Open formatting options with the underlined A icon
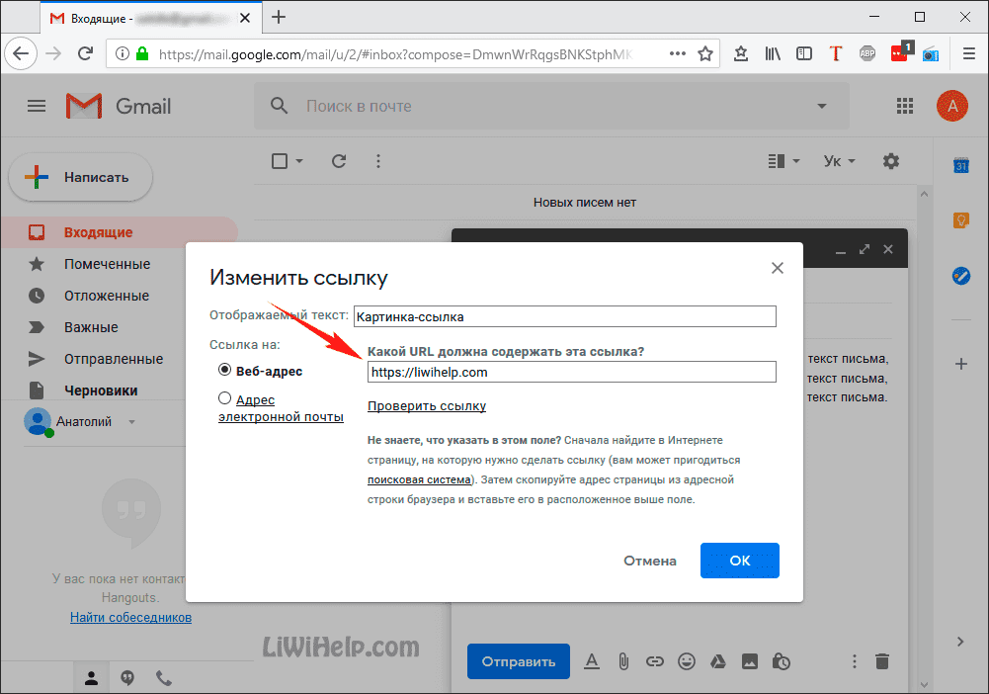Image resolution: width=989 pixels, height=694 pixels. [592, 661]
